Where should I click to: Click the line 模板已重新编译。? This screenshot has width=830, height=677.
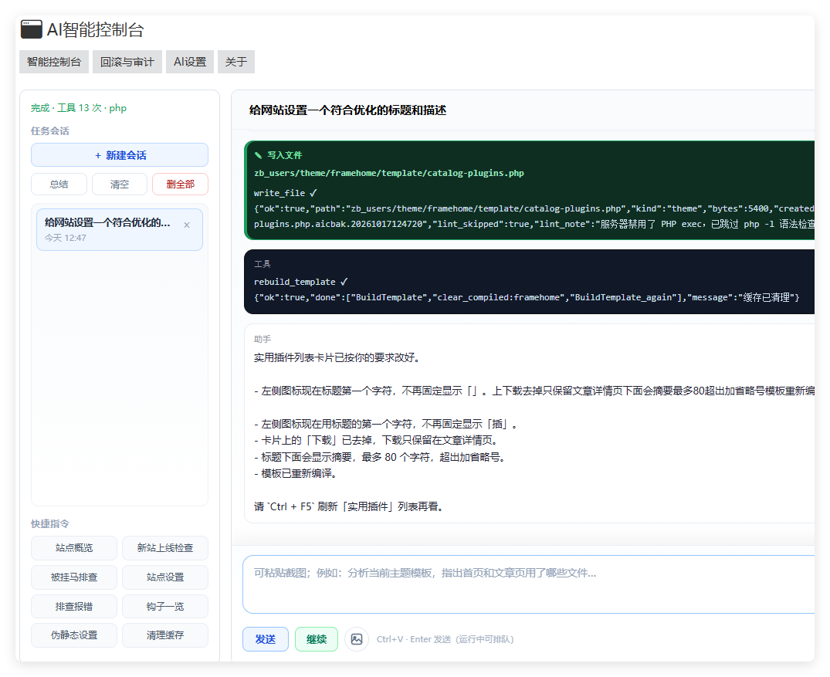coord(297,473)
